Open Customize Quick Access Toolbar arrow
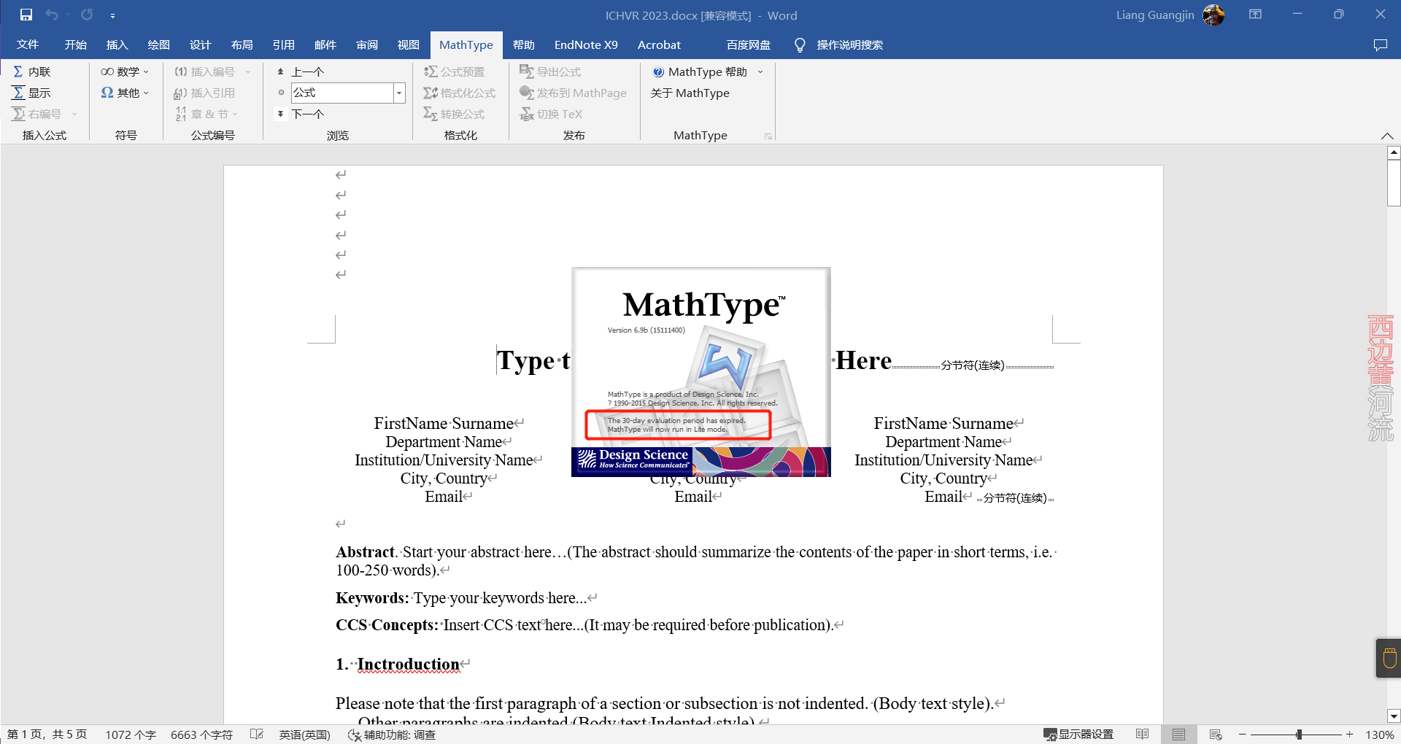The height and width of the screenshot is (744, 1401). click(x=112, y=15)
